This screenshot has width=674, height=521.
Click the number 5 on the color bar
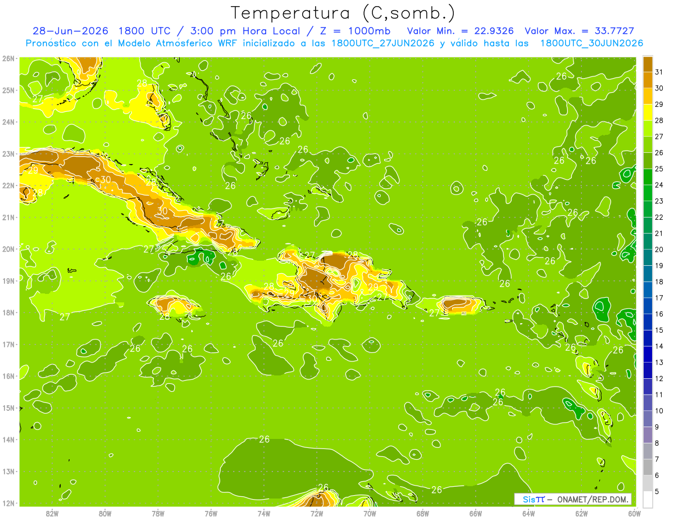point(657,492)
